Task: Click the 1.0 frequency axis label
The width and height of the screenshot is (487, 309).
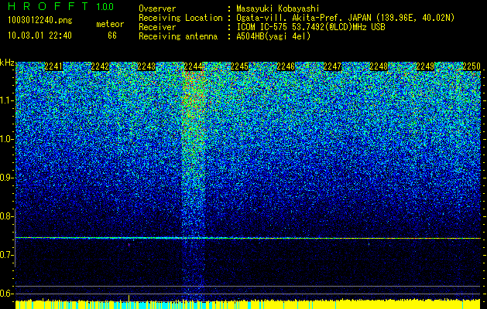Action: pyautogui.click(x=6, y=139)
